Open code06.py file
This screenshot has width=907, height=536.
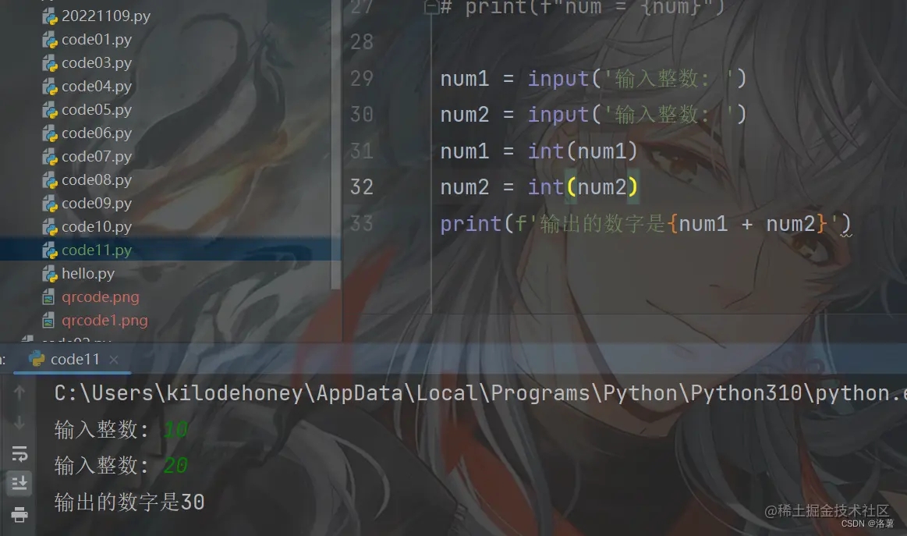(97, 133)
